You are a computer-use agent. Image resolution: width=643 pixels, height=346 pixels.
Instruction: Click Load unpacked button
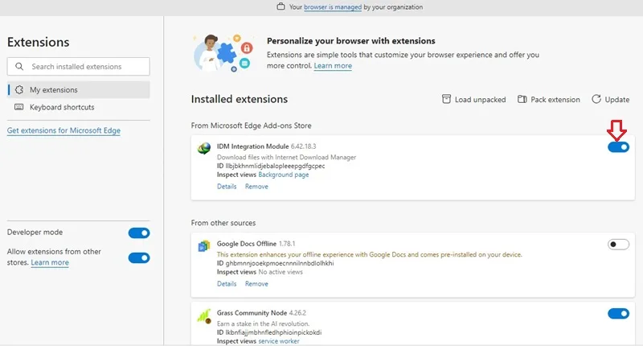coord(473,99)
